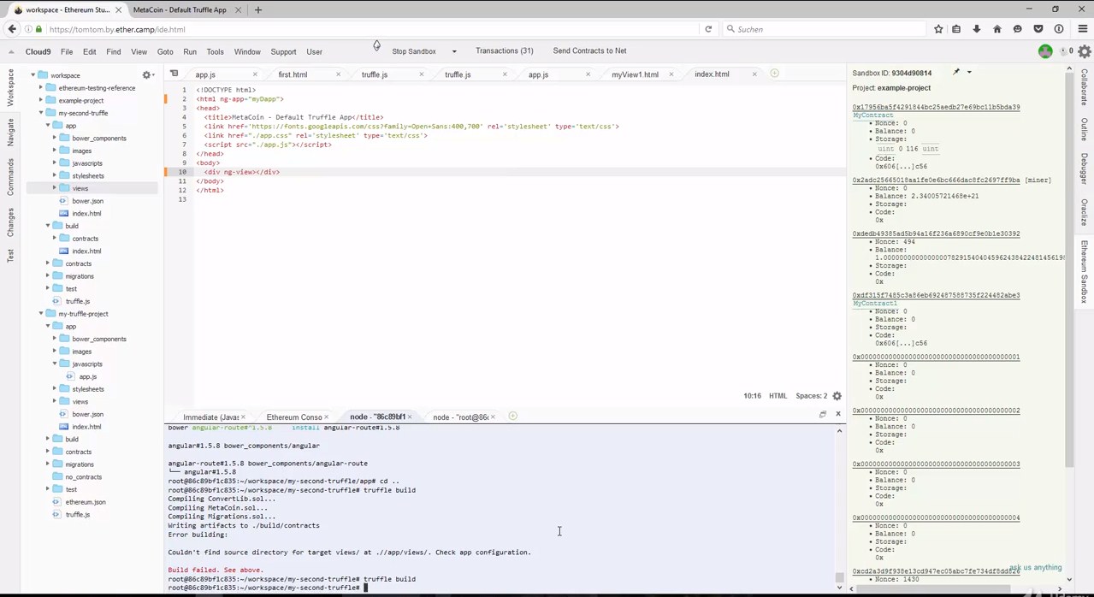The image size is (1094, 597).
Task: Open the Run menu
Action: [190, 52]
